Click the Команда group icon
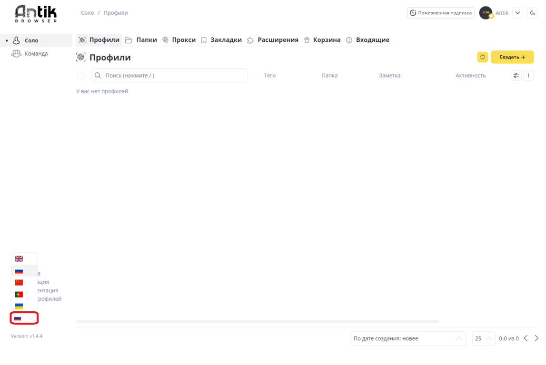Viewport: 546px width, 365px height. 16,54
